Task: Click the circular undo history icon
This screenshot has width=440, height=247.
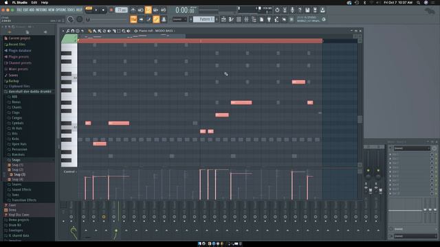Action: 277,10
